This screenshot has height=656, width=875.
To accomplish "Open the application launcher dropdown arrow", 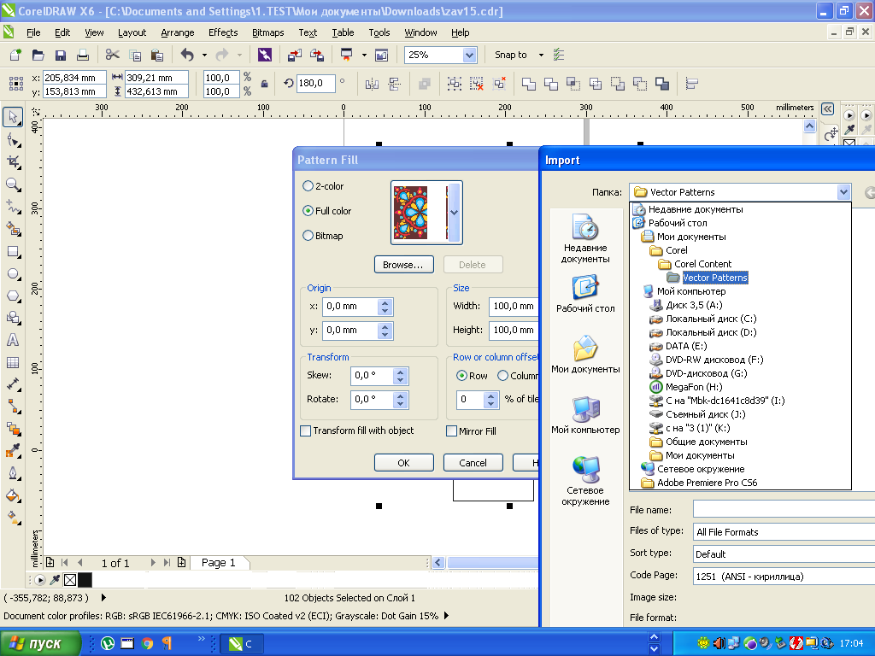I will 364,55.
